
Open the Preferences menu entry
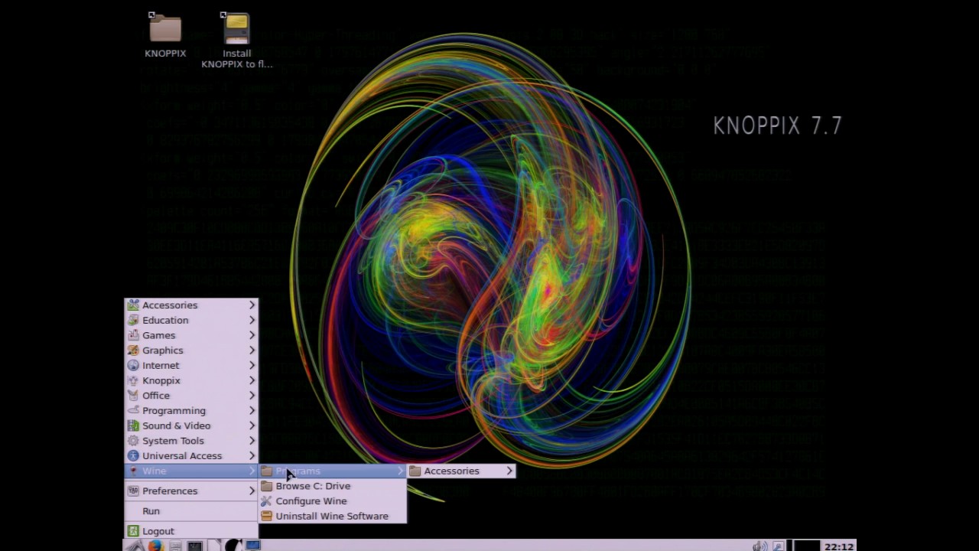point(191,491)
